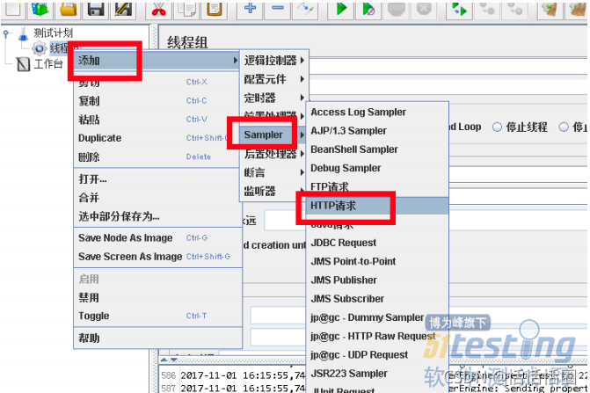Select jp@gc - HTTP Raw Request
590x393 pixels.
pos(377,336)
